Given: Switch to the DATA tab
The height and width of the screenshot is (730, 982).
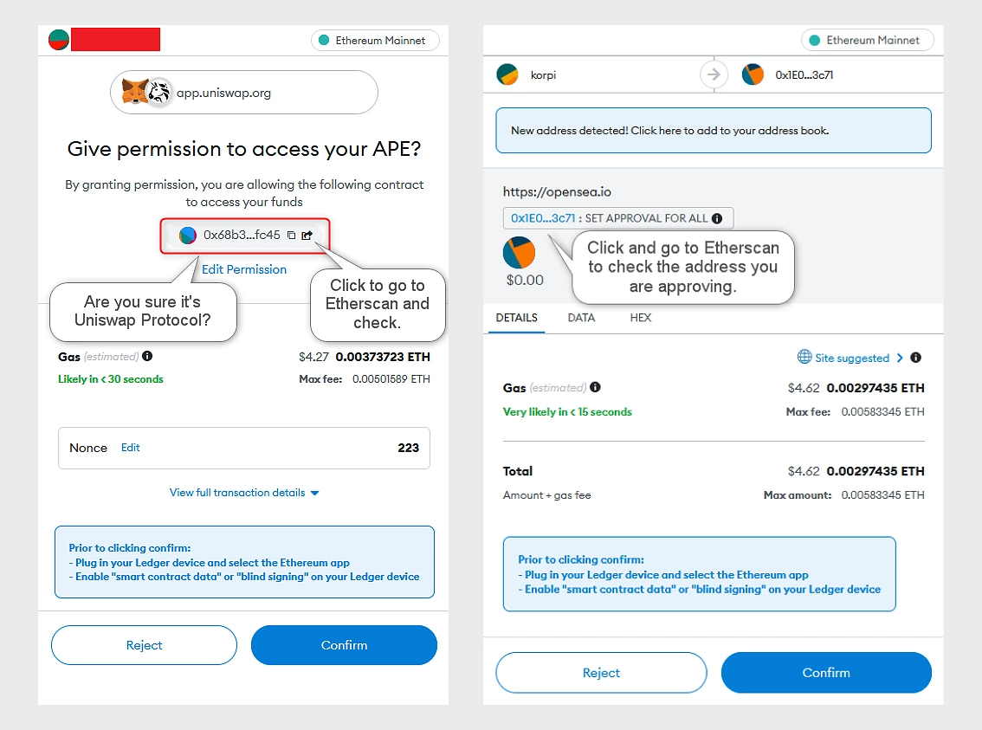Looking at the screenshot, I should pyautogui.click(x=581, y=318).
